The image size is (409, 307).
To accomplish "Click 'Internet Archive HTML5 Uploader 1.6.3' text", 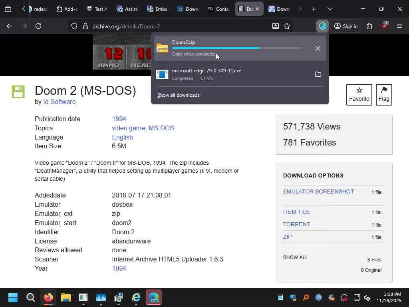I will tap(167, 259).
